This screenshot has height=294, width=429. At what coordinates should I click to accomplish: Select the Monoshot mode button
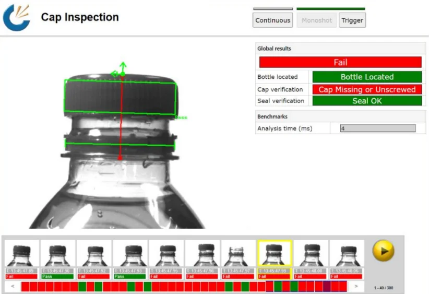pos(317,20)
